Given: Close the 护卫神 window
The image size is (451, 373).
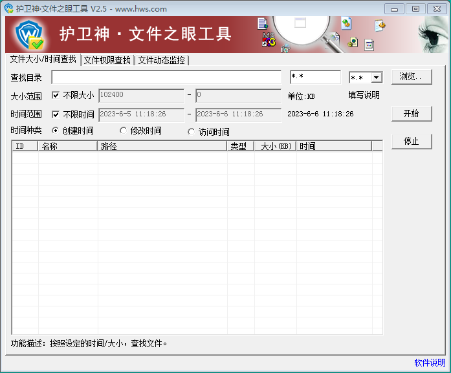Looking at the screenshot, I should pyautogui.click(x=437, y=9).
